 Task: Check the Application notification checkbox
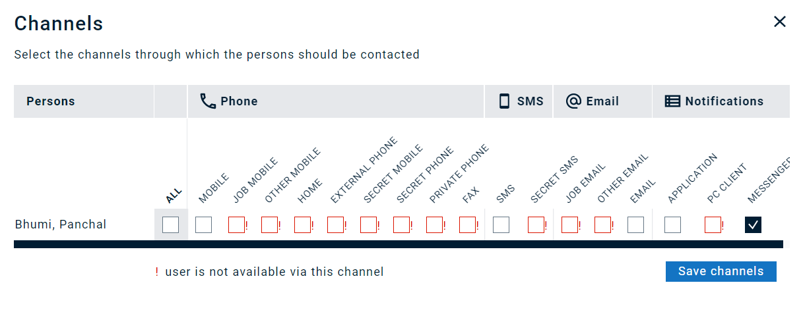[672, 225]
